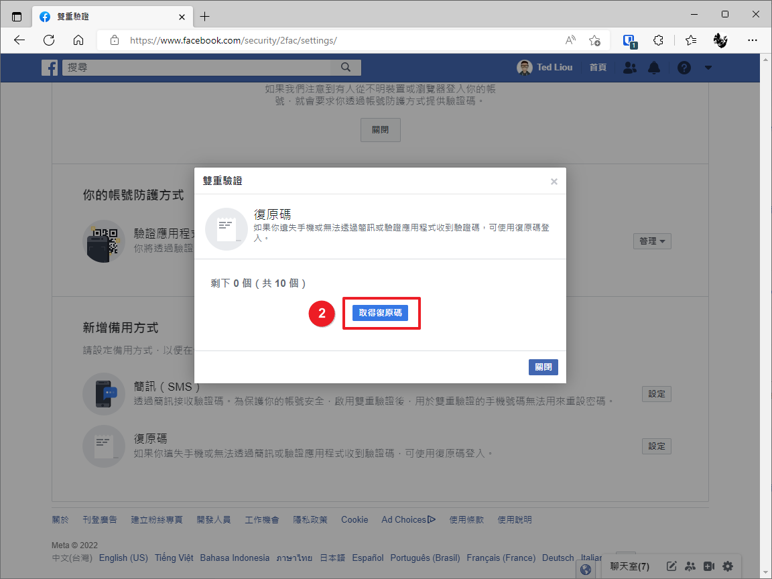Go to the browser home page icon
The height and width of the screenshot is (579, 772).
click(x=78, y=40)
